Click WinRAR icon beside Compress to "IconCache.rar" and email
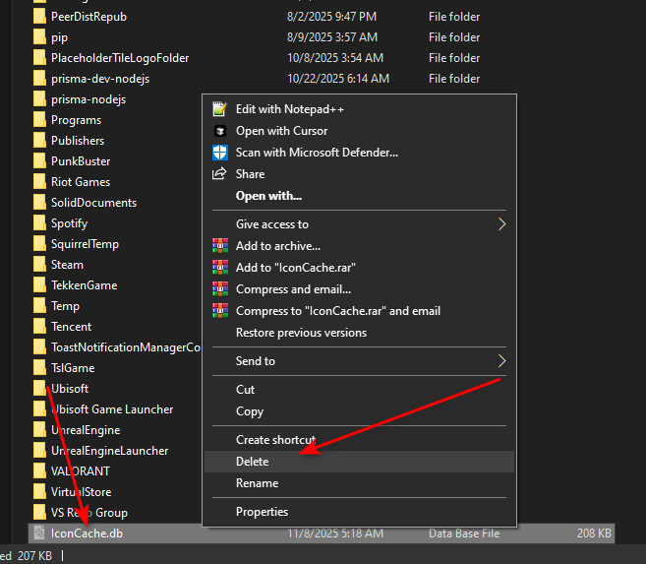Viewport: 646px width, 564px height. (220, 310)
